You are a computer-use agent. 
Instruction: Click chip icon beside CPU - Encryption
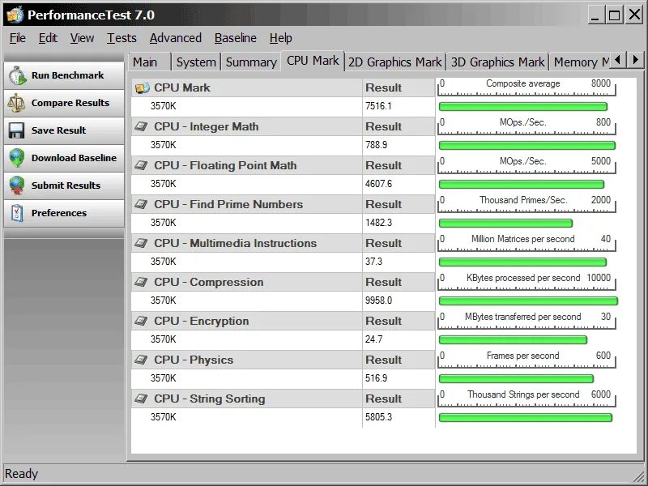point(141,321)
